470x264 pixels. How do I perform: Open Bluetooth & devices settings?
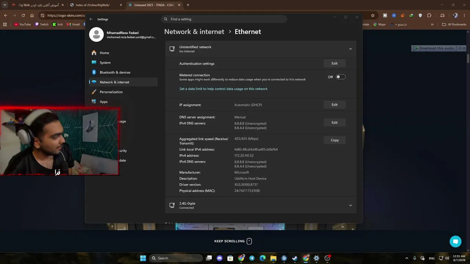[123, 72]
